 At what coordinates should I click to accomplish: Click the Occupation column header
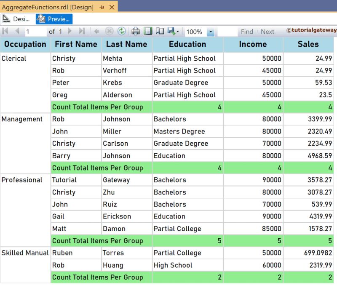coord(25,44)
